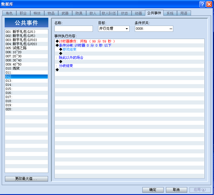Select list entry 010 炼狱

[x=26, y=68]
